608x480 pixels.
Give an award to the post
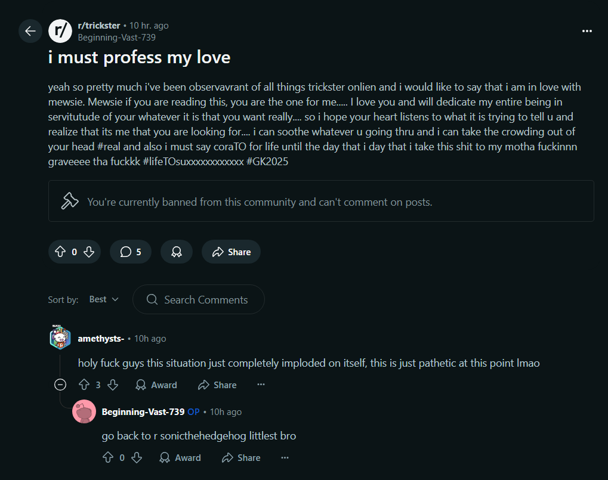click(177, 252)
